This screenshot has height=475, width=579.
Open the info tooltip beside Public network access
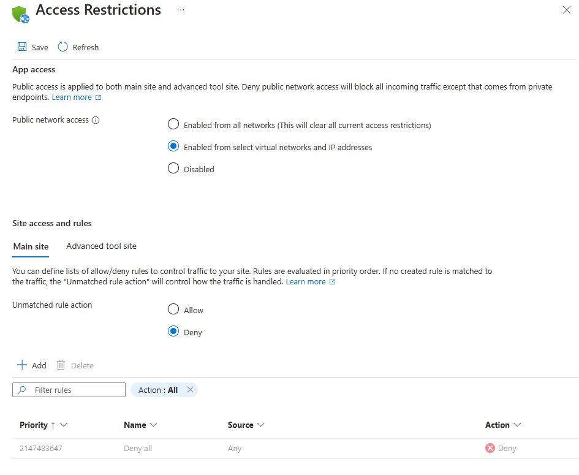pos(96,120)
